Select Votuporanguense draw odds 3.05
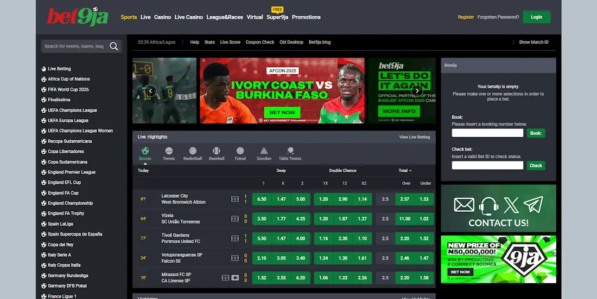 tap(281, 258)
